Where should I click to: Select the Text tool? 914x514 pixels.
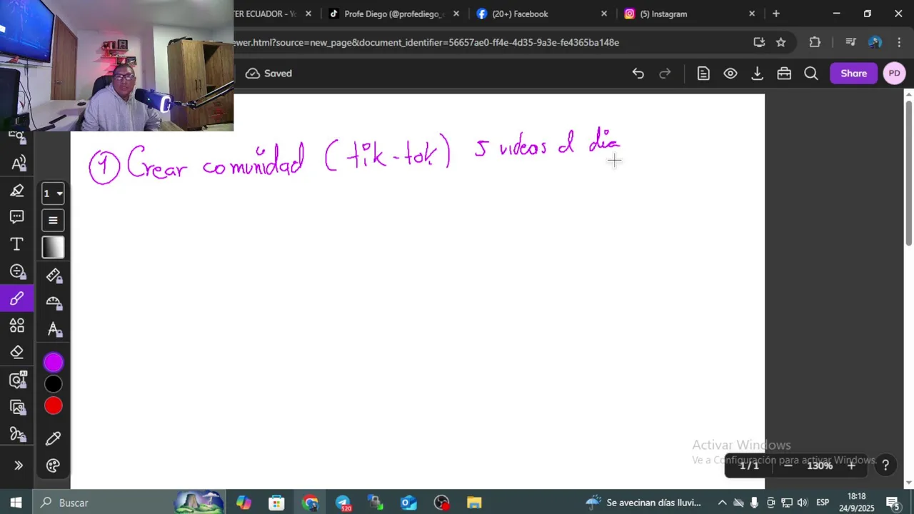(x=17, y=244)
